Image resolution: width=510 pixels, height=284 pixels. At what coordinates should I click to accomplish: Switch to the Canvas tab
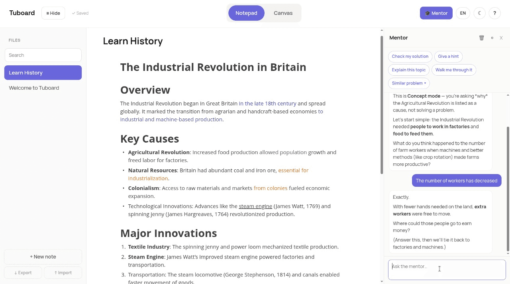[283, 13]
